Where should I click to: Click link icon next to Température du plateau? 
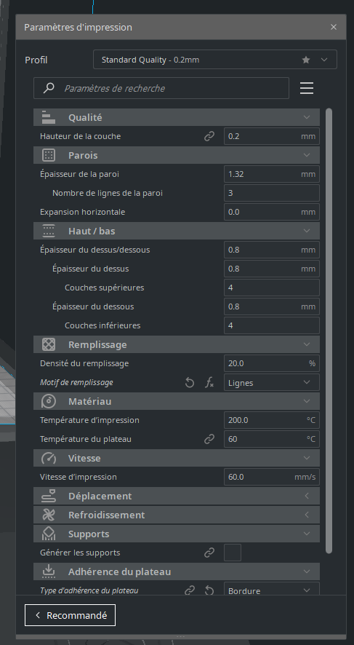[x=209, y=439]
